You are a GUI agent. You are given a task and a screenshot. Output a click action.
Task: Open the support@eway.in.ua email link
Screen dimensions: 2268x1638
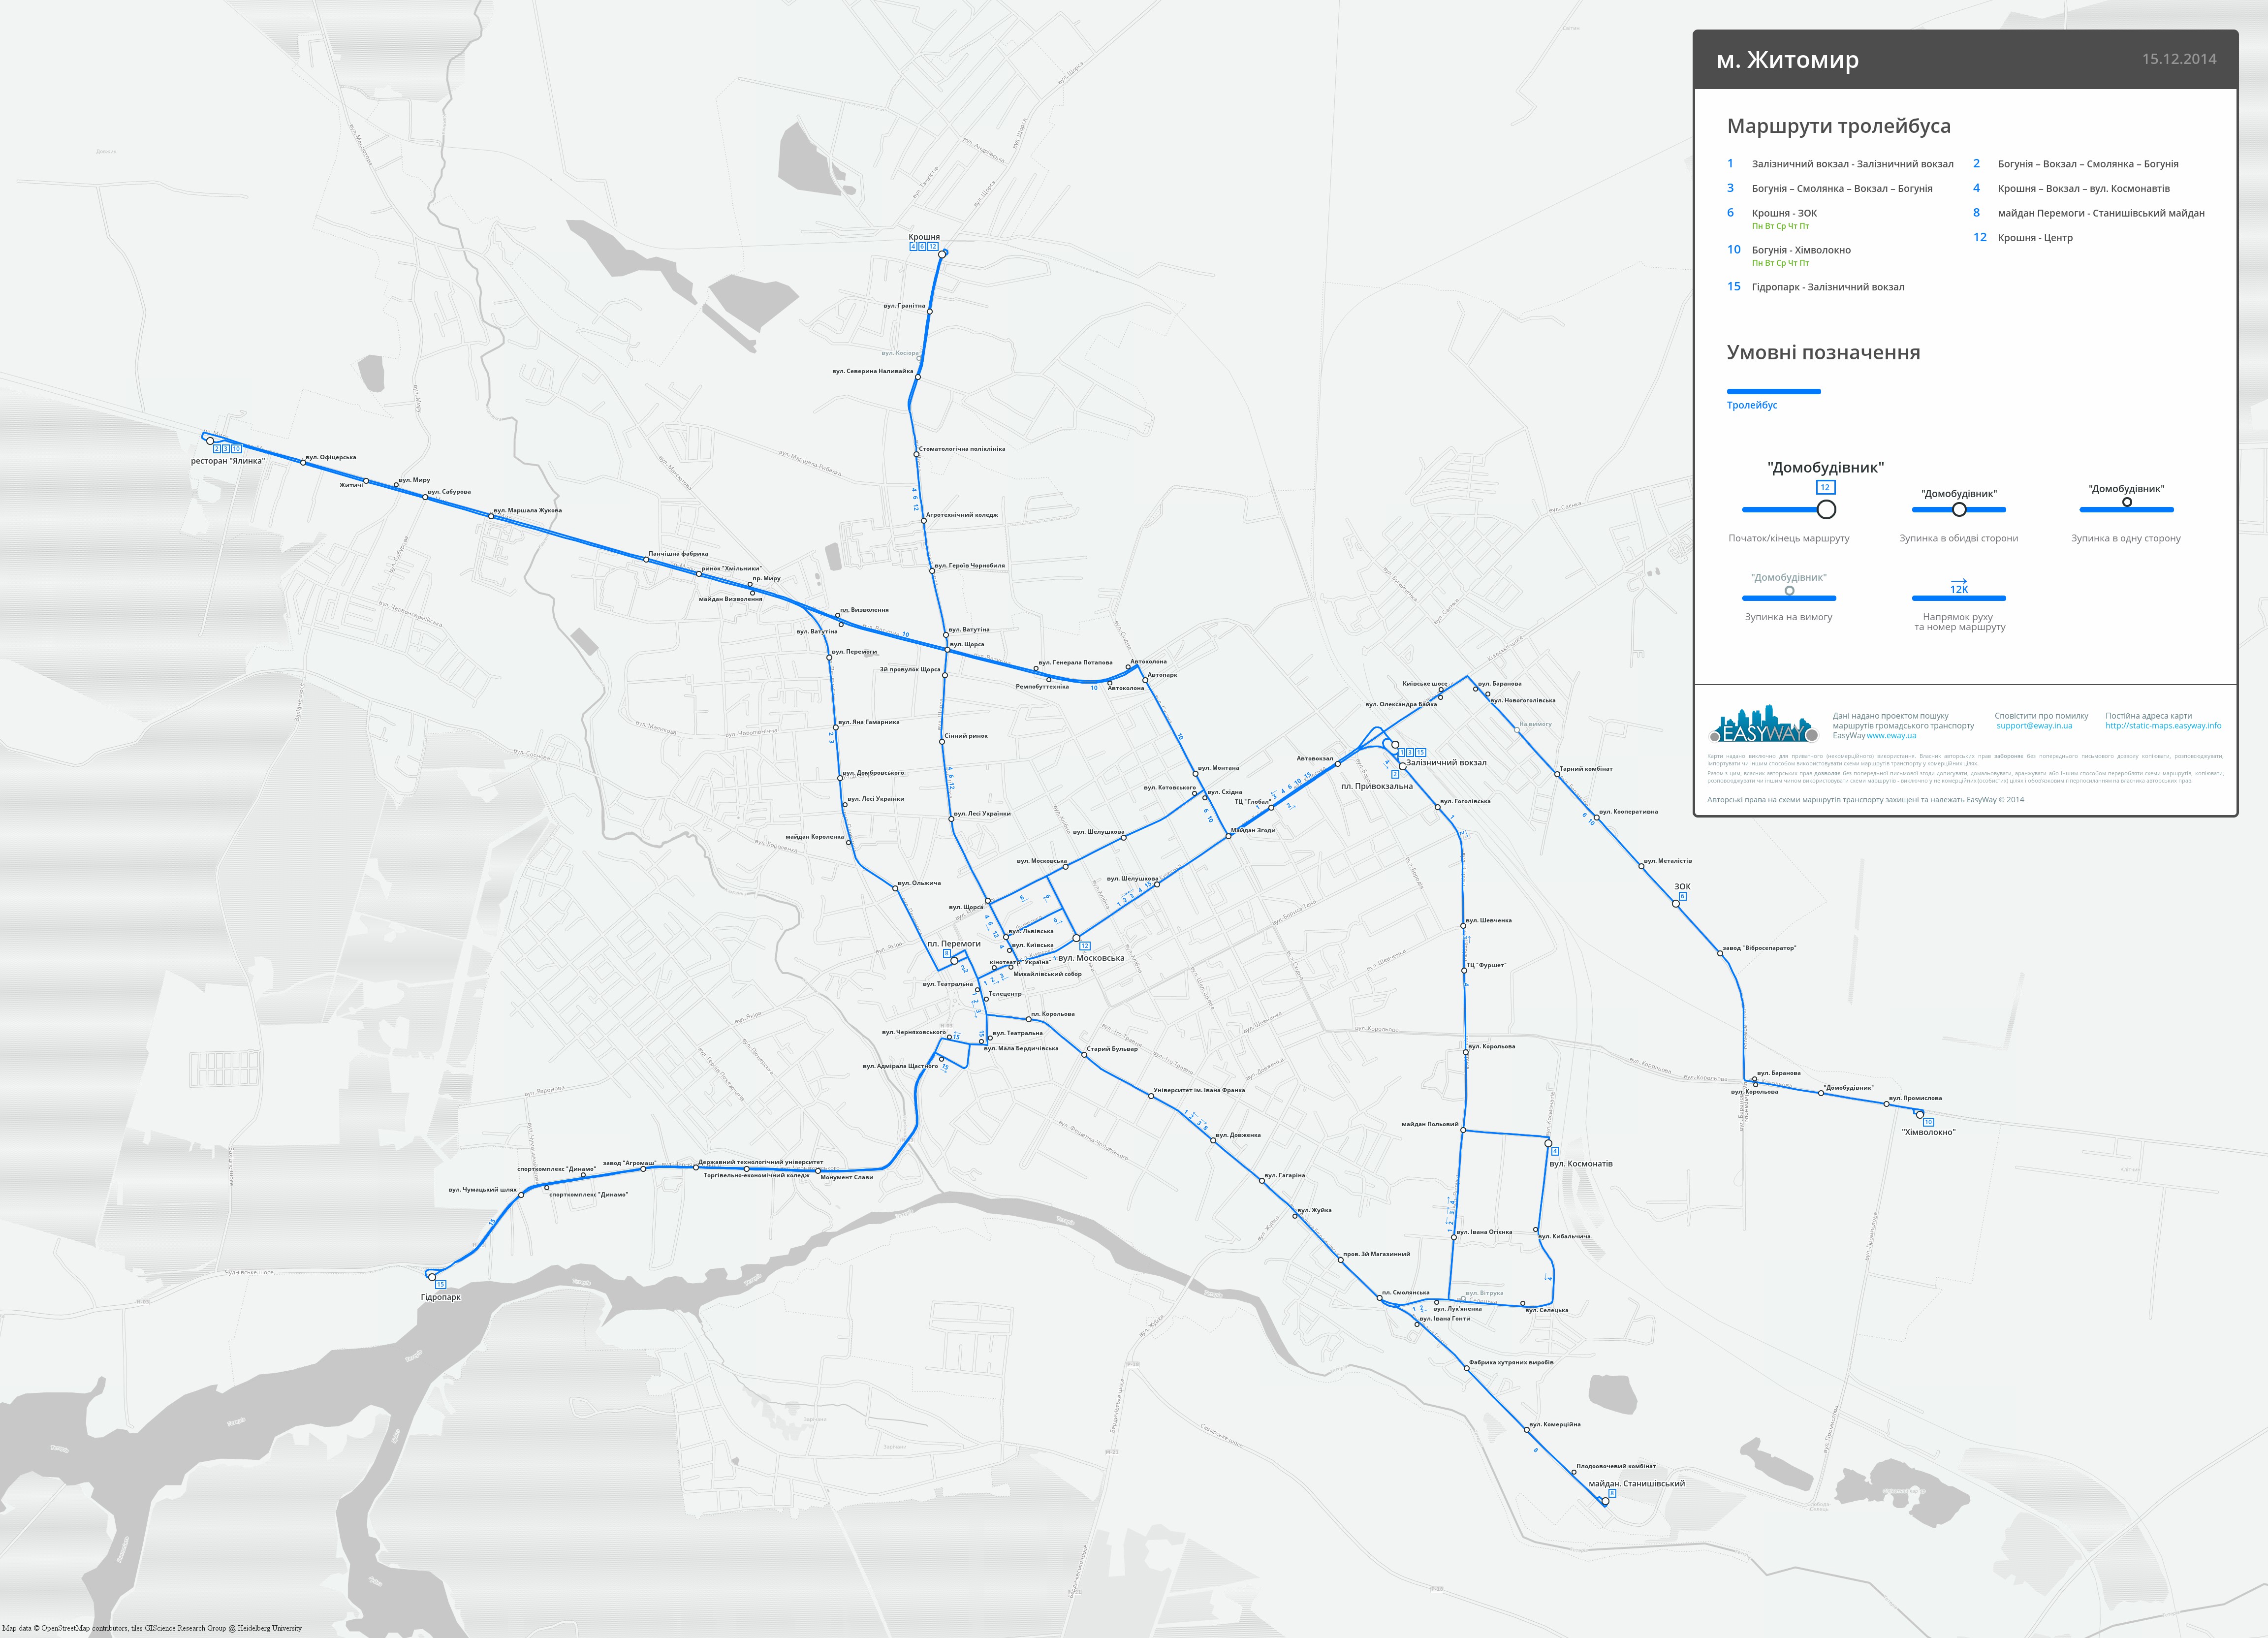pos(2034,726)
